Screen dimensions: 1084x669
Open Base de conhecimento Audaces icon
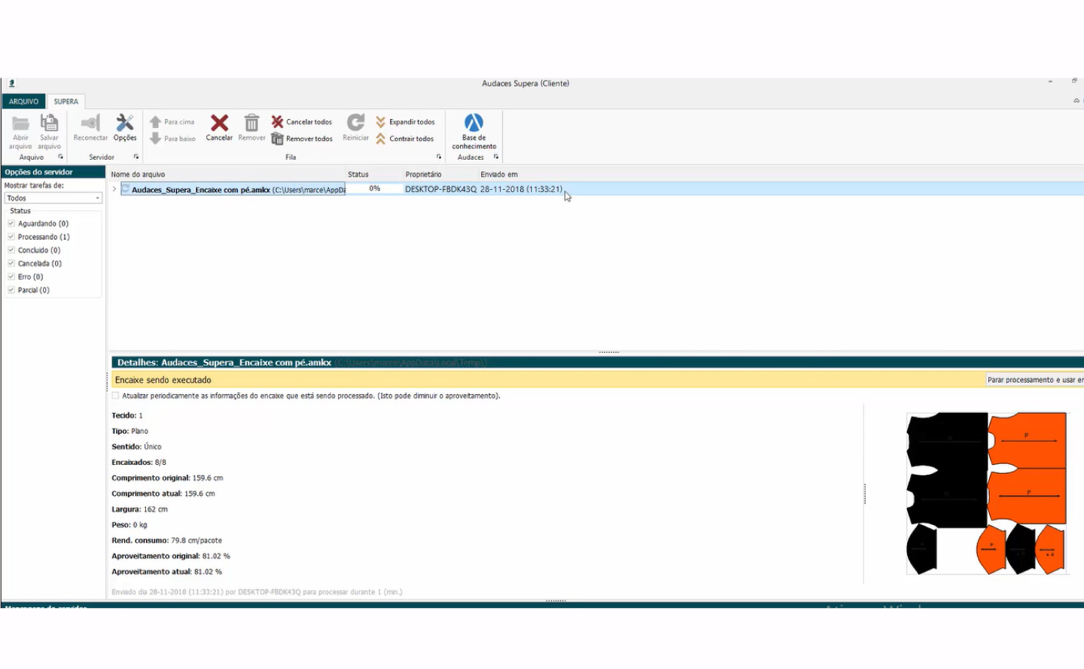pyautogui.click(x=473, y=122)
